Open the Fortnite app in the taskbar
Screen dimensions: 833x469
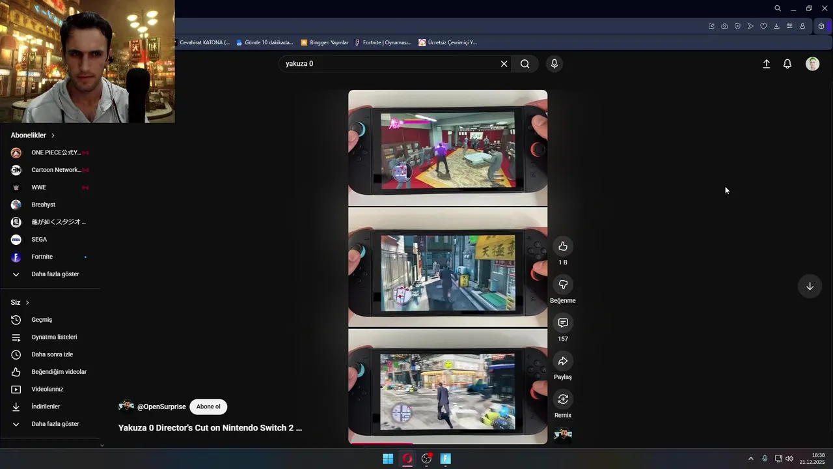[x=446, y=459]
